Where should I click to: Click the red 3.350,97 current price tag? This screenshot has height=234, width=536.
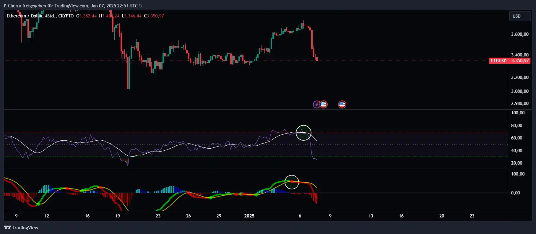point(520,61)
